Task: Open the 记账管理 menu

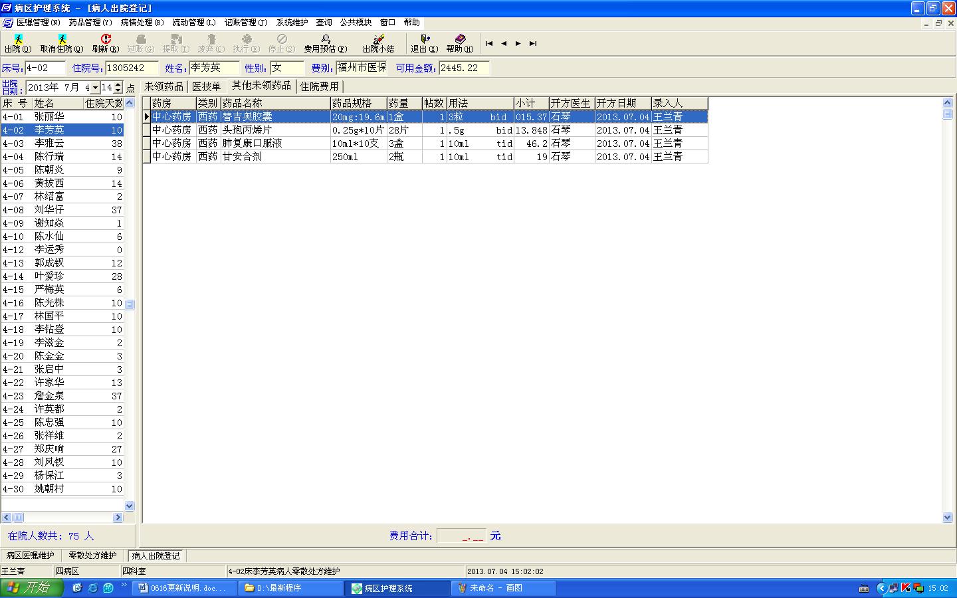Action: click(x=246, y=23)
